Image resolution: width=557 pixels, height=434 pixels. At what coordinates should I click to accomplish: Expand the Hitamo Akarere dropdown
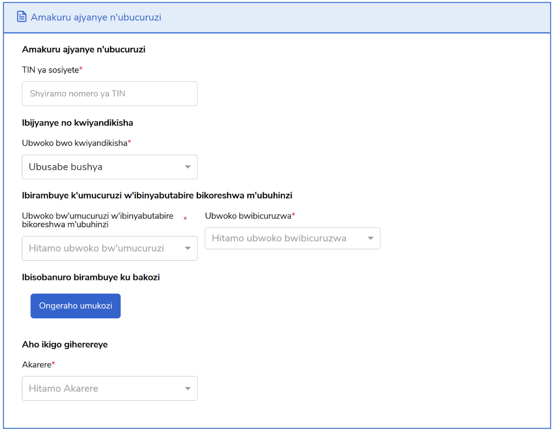coord(110,389)
